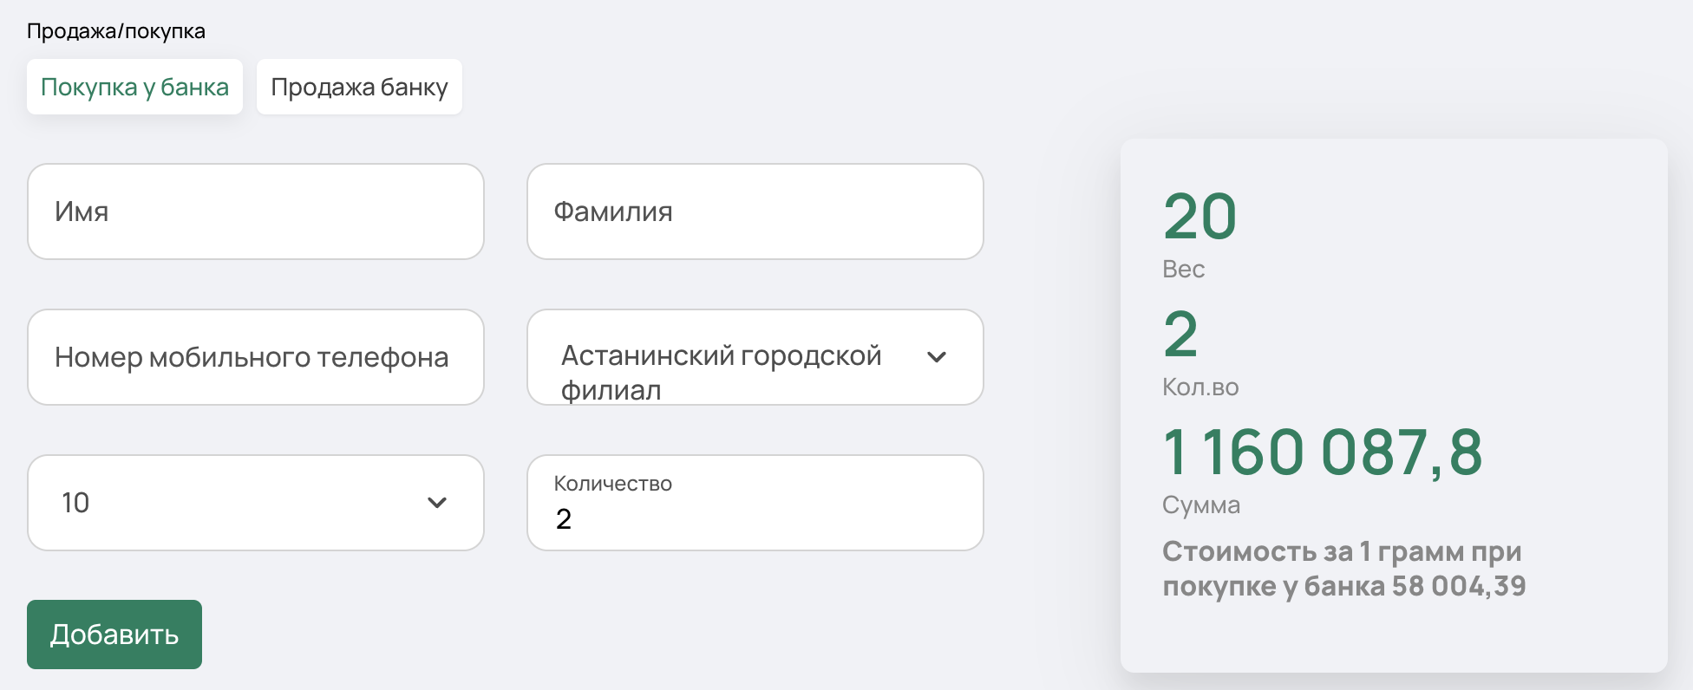Click the chevron arrow beside value 10
Image resolution: width=1693 pixels, height=690 pixels.
point(437,502)
